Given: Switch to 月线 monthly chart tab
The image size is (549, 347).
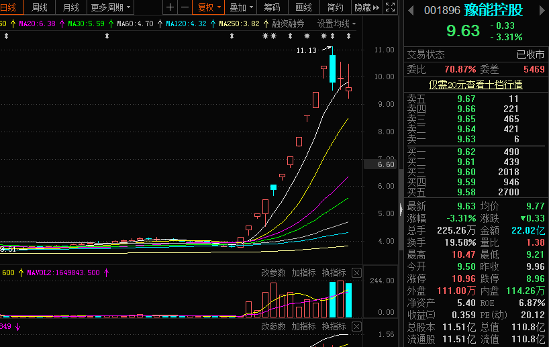Looking at the screenshot, I should coord(70,7).
